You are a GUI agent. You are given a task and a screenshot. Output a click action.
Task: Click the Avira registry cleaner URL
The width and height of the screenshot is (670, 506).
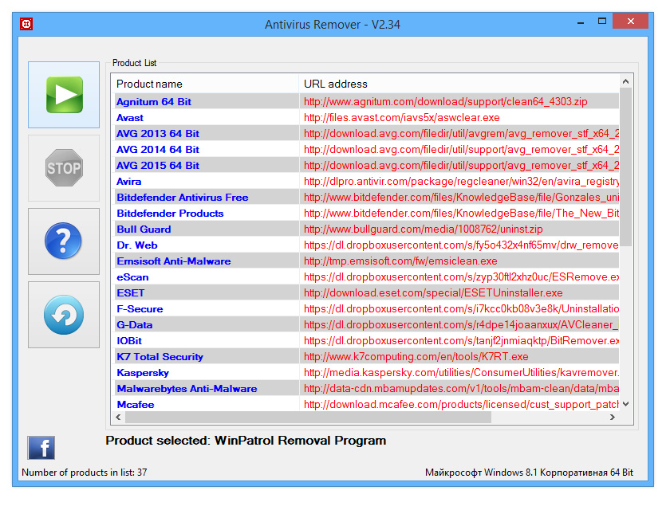tap(461, 182)
